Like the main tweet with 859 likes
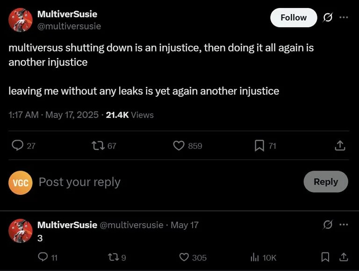This screenshot has width=359, height=271. tap(179, 146)
